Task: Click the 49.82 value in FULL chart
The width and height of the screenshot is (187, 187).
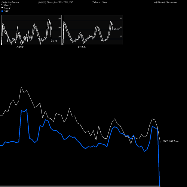Action: tap(117, 29)
